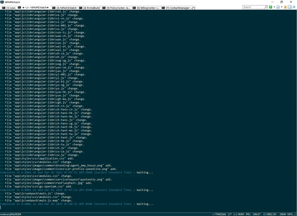Click the 2/7 console counter in status bar
Screen dimensions: 297x216
230,214
